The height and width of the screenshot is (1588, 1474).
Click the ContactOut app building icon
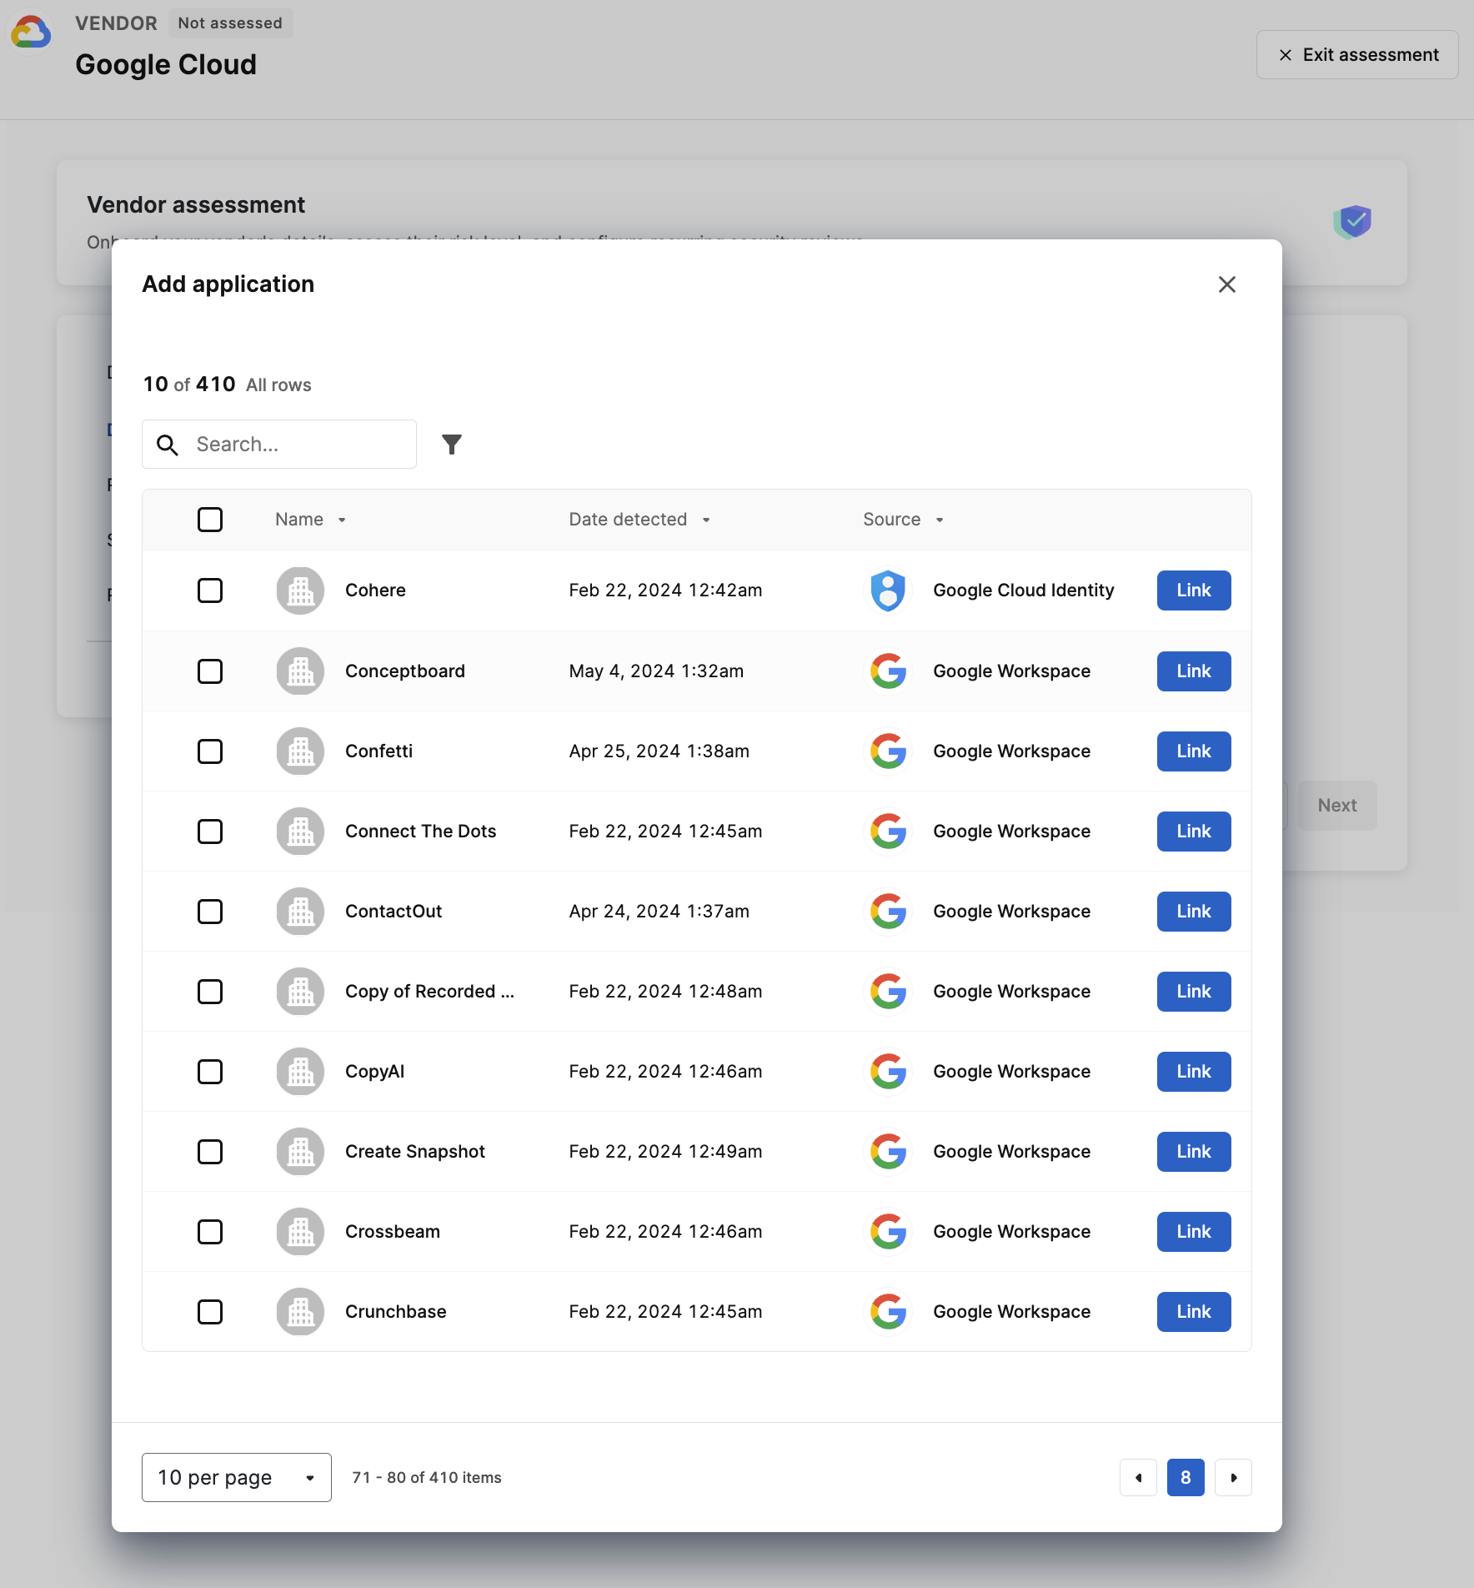tap(300, 912)
